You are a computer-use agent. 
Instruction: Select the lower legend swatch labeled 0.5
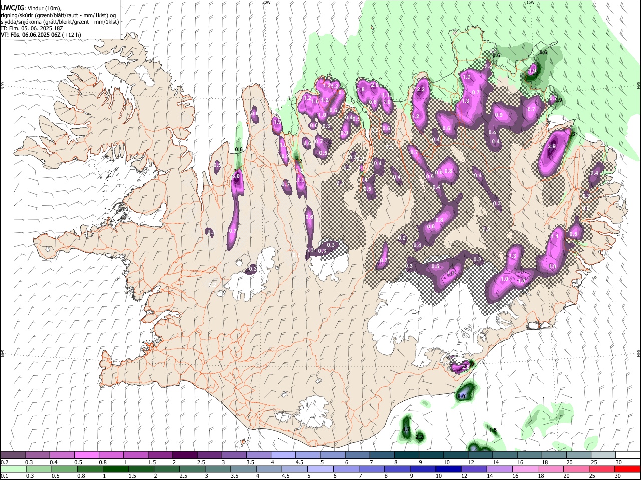coord(64,469)
